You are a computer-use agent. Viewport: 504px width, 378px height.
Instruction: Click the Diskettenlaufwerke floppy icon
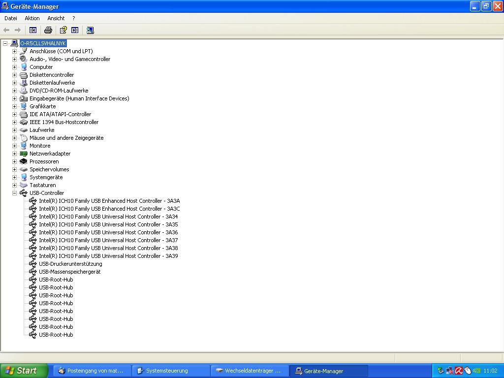[x=24, y=83]
